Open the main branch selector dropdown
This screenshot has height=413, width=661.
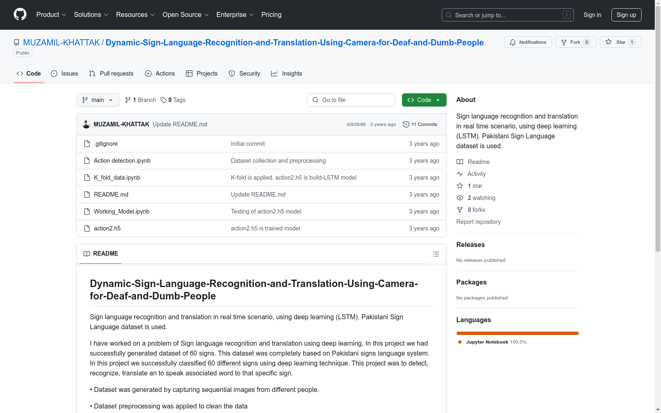pos(98,100)
